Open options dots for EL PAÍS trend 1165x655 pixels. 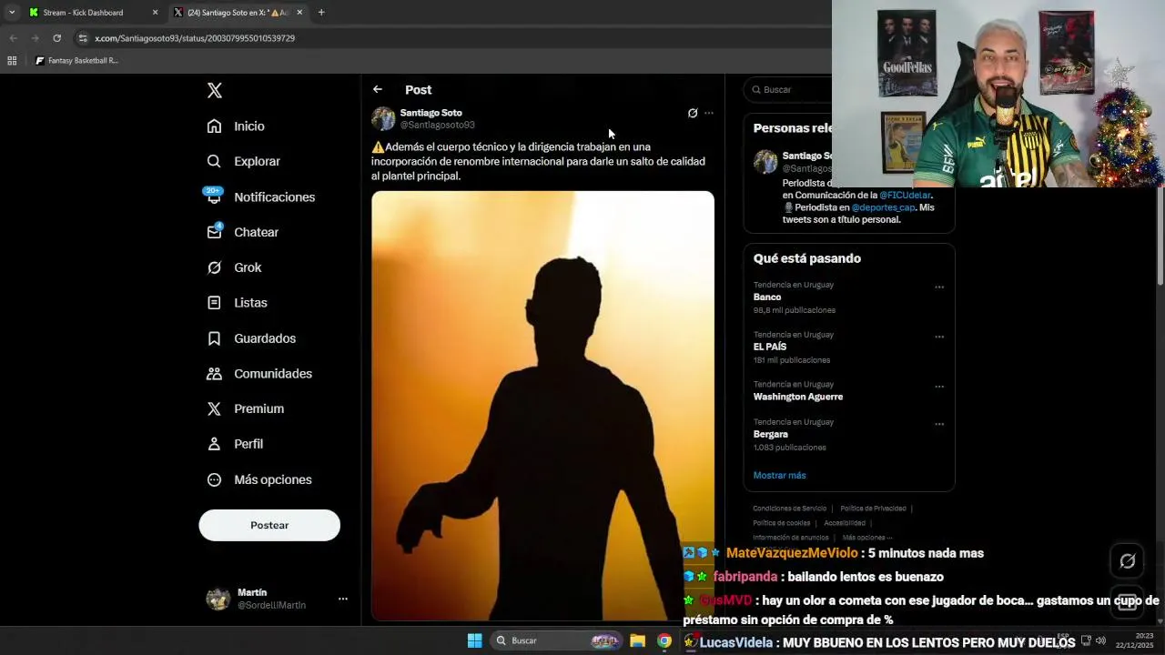939,337
